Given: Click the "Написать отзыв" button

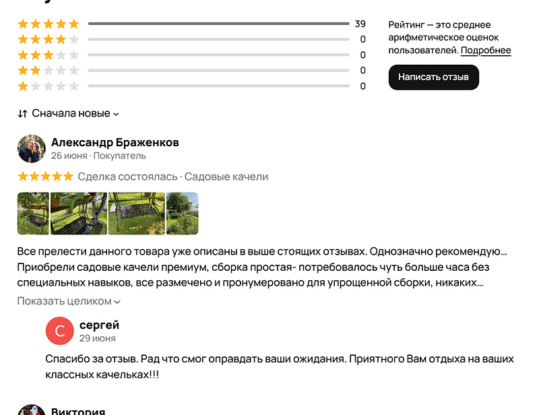Looking at the screenshot, I should (x=433, y=77).
